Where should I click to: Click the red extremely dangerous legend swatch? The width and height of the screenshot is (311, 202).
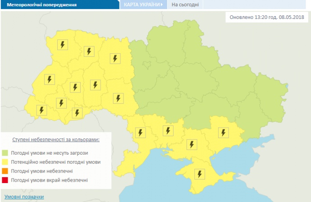(x=5, y=180)
